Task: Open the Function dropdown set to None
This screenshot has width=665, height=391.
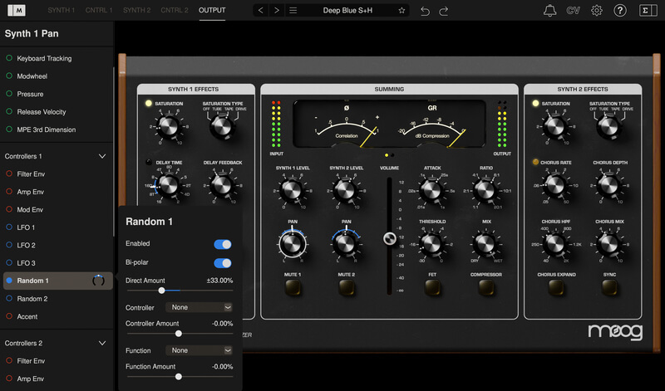Action: pos(199,350)
